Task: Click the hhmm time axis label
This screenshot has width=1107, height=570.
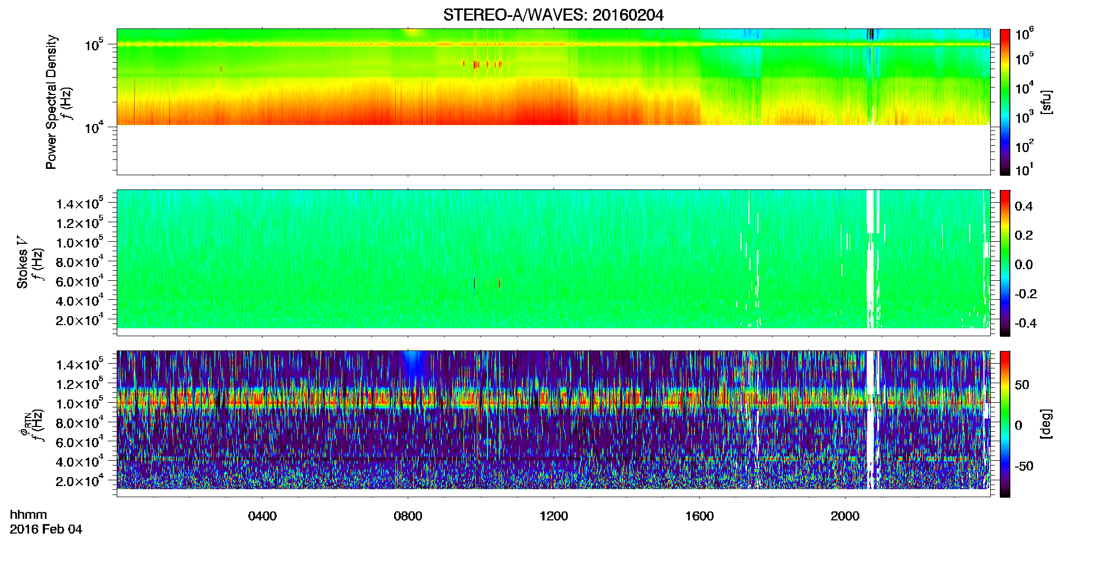Action: [29, 515]
